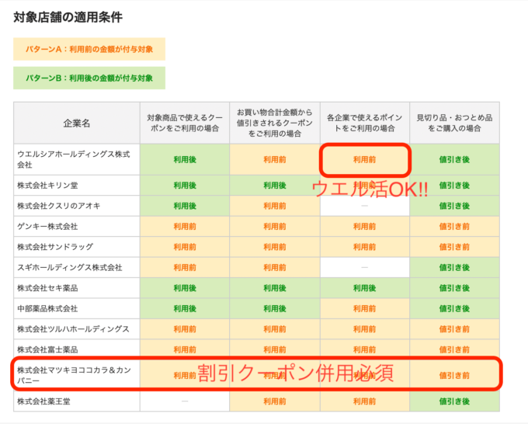Click the 企業名 column header
Image resolution: width=528 pixels, height=424 pixels.
[x=77, y=123]
